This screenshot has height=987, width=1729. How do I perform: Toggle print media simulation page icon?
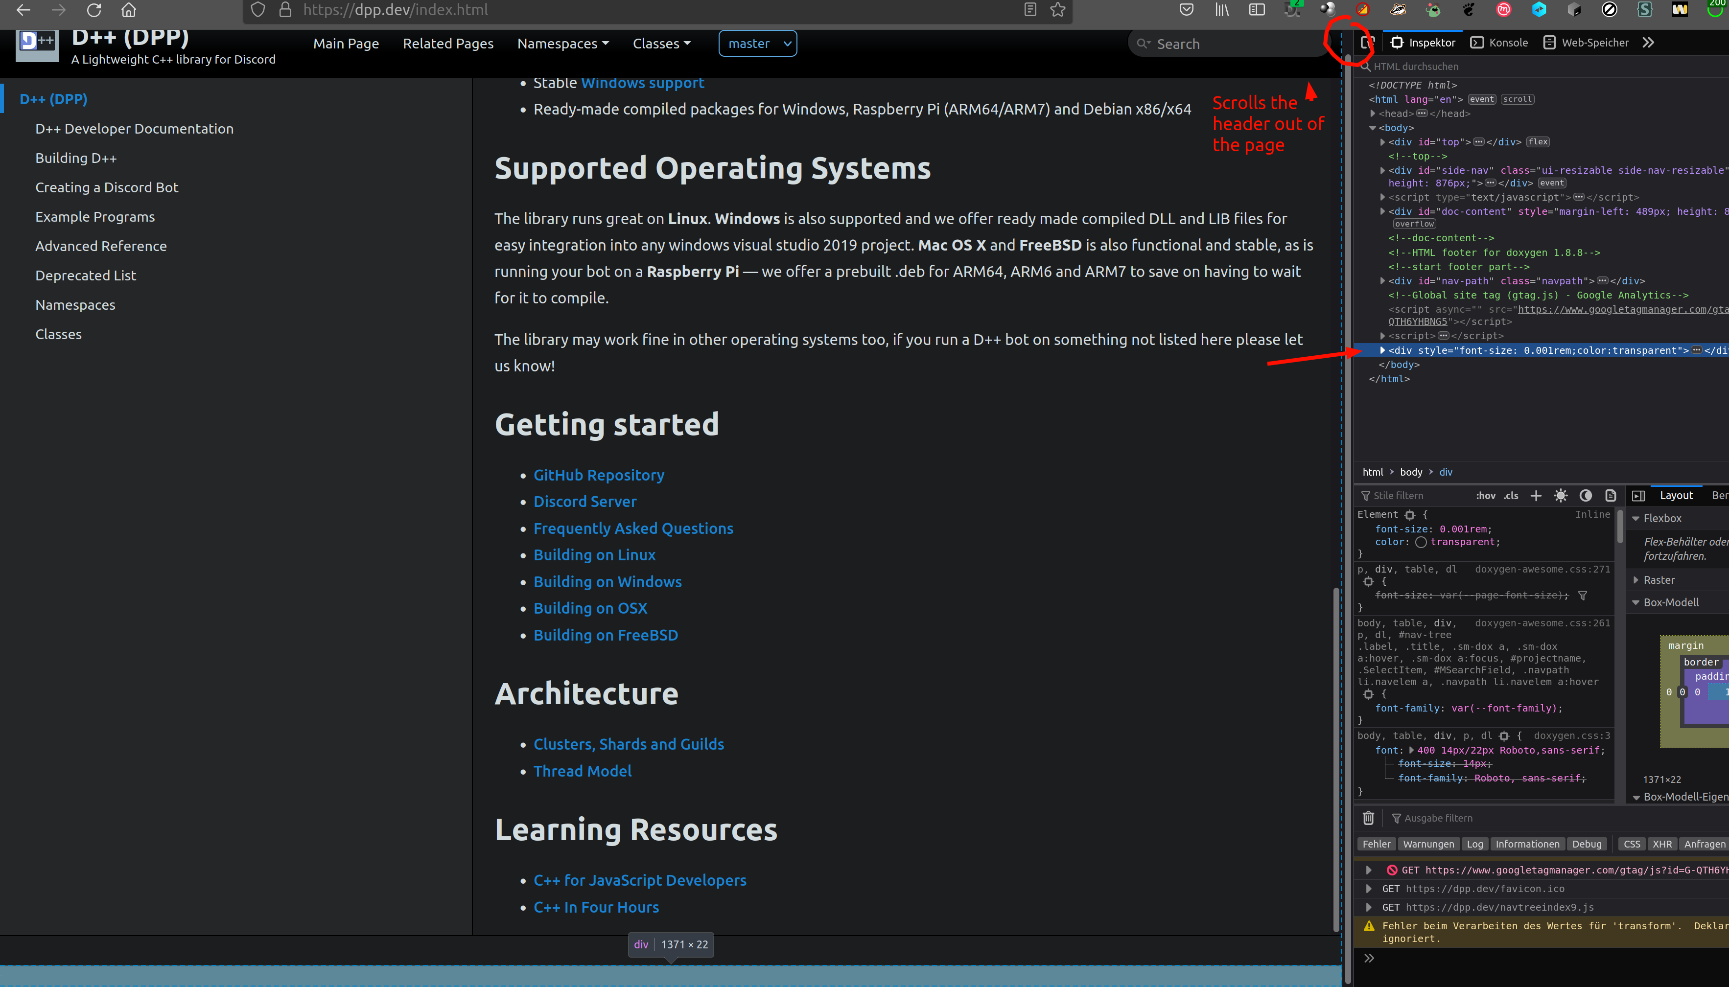click(1611, 496)
